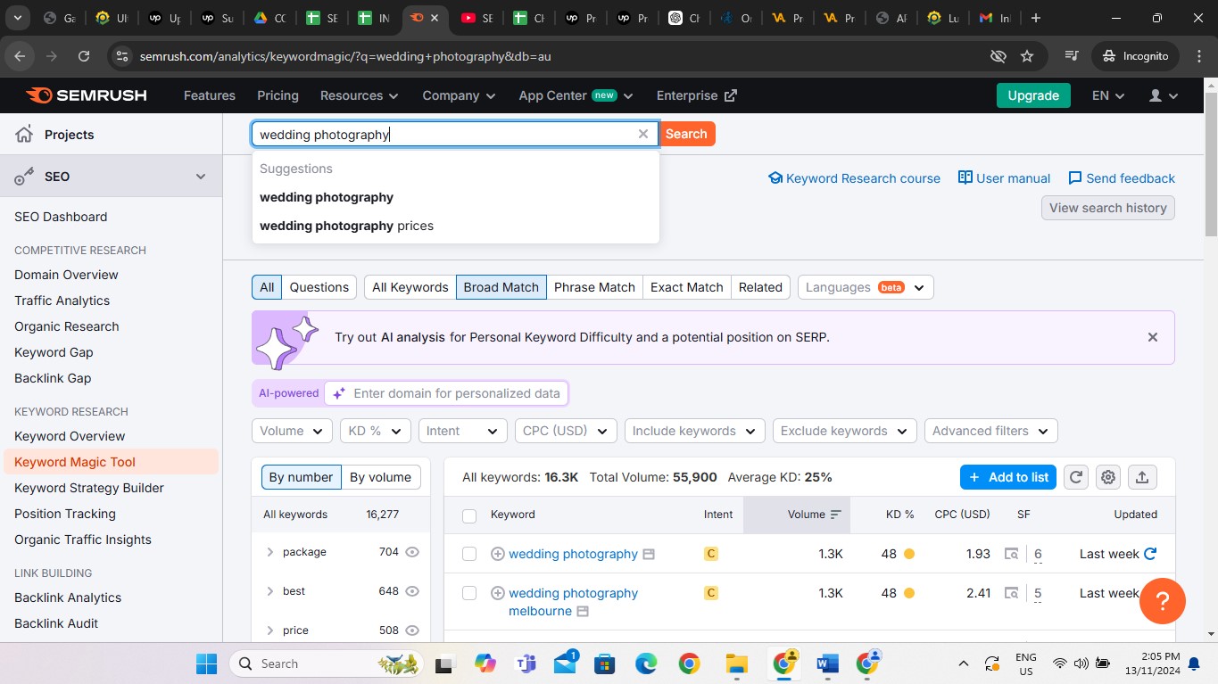Reload the browser page
The image size is (1218, 684).
pos(84,56)
